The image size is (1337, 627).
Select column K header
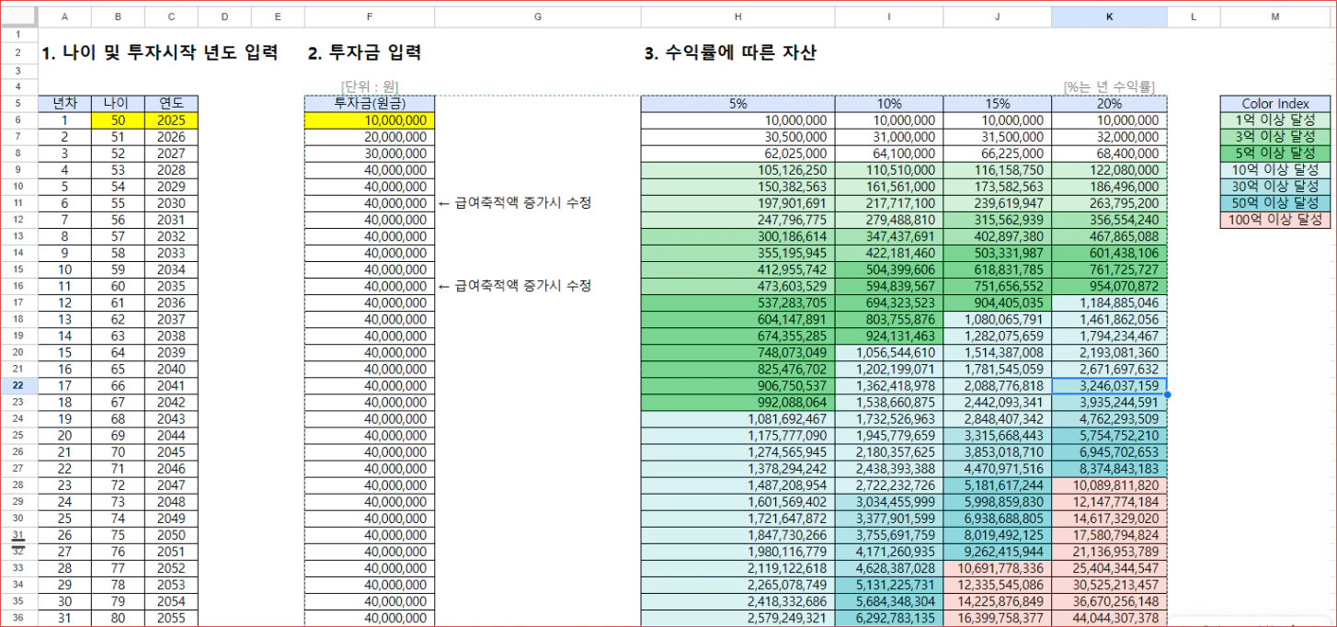pyautogui.click(x=1109, y=17)
